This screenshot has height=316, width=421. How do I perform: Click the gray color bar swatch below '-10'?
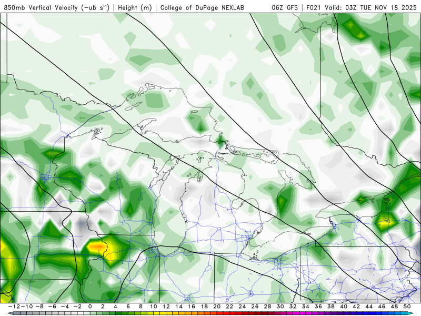pos(29,313)
